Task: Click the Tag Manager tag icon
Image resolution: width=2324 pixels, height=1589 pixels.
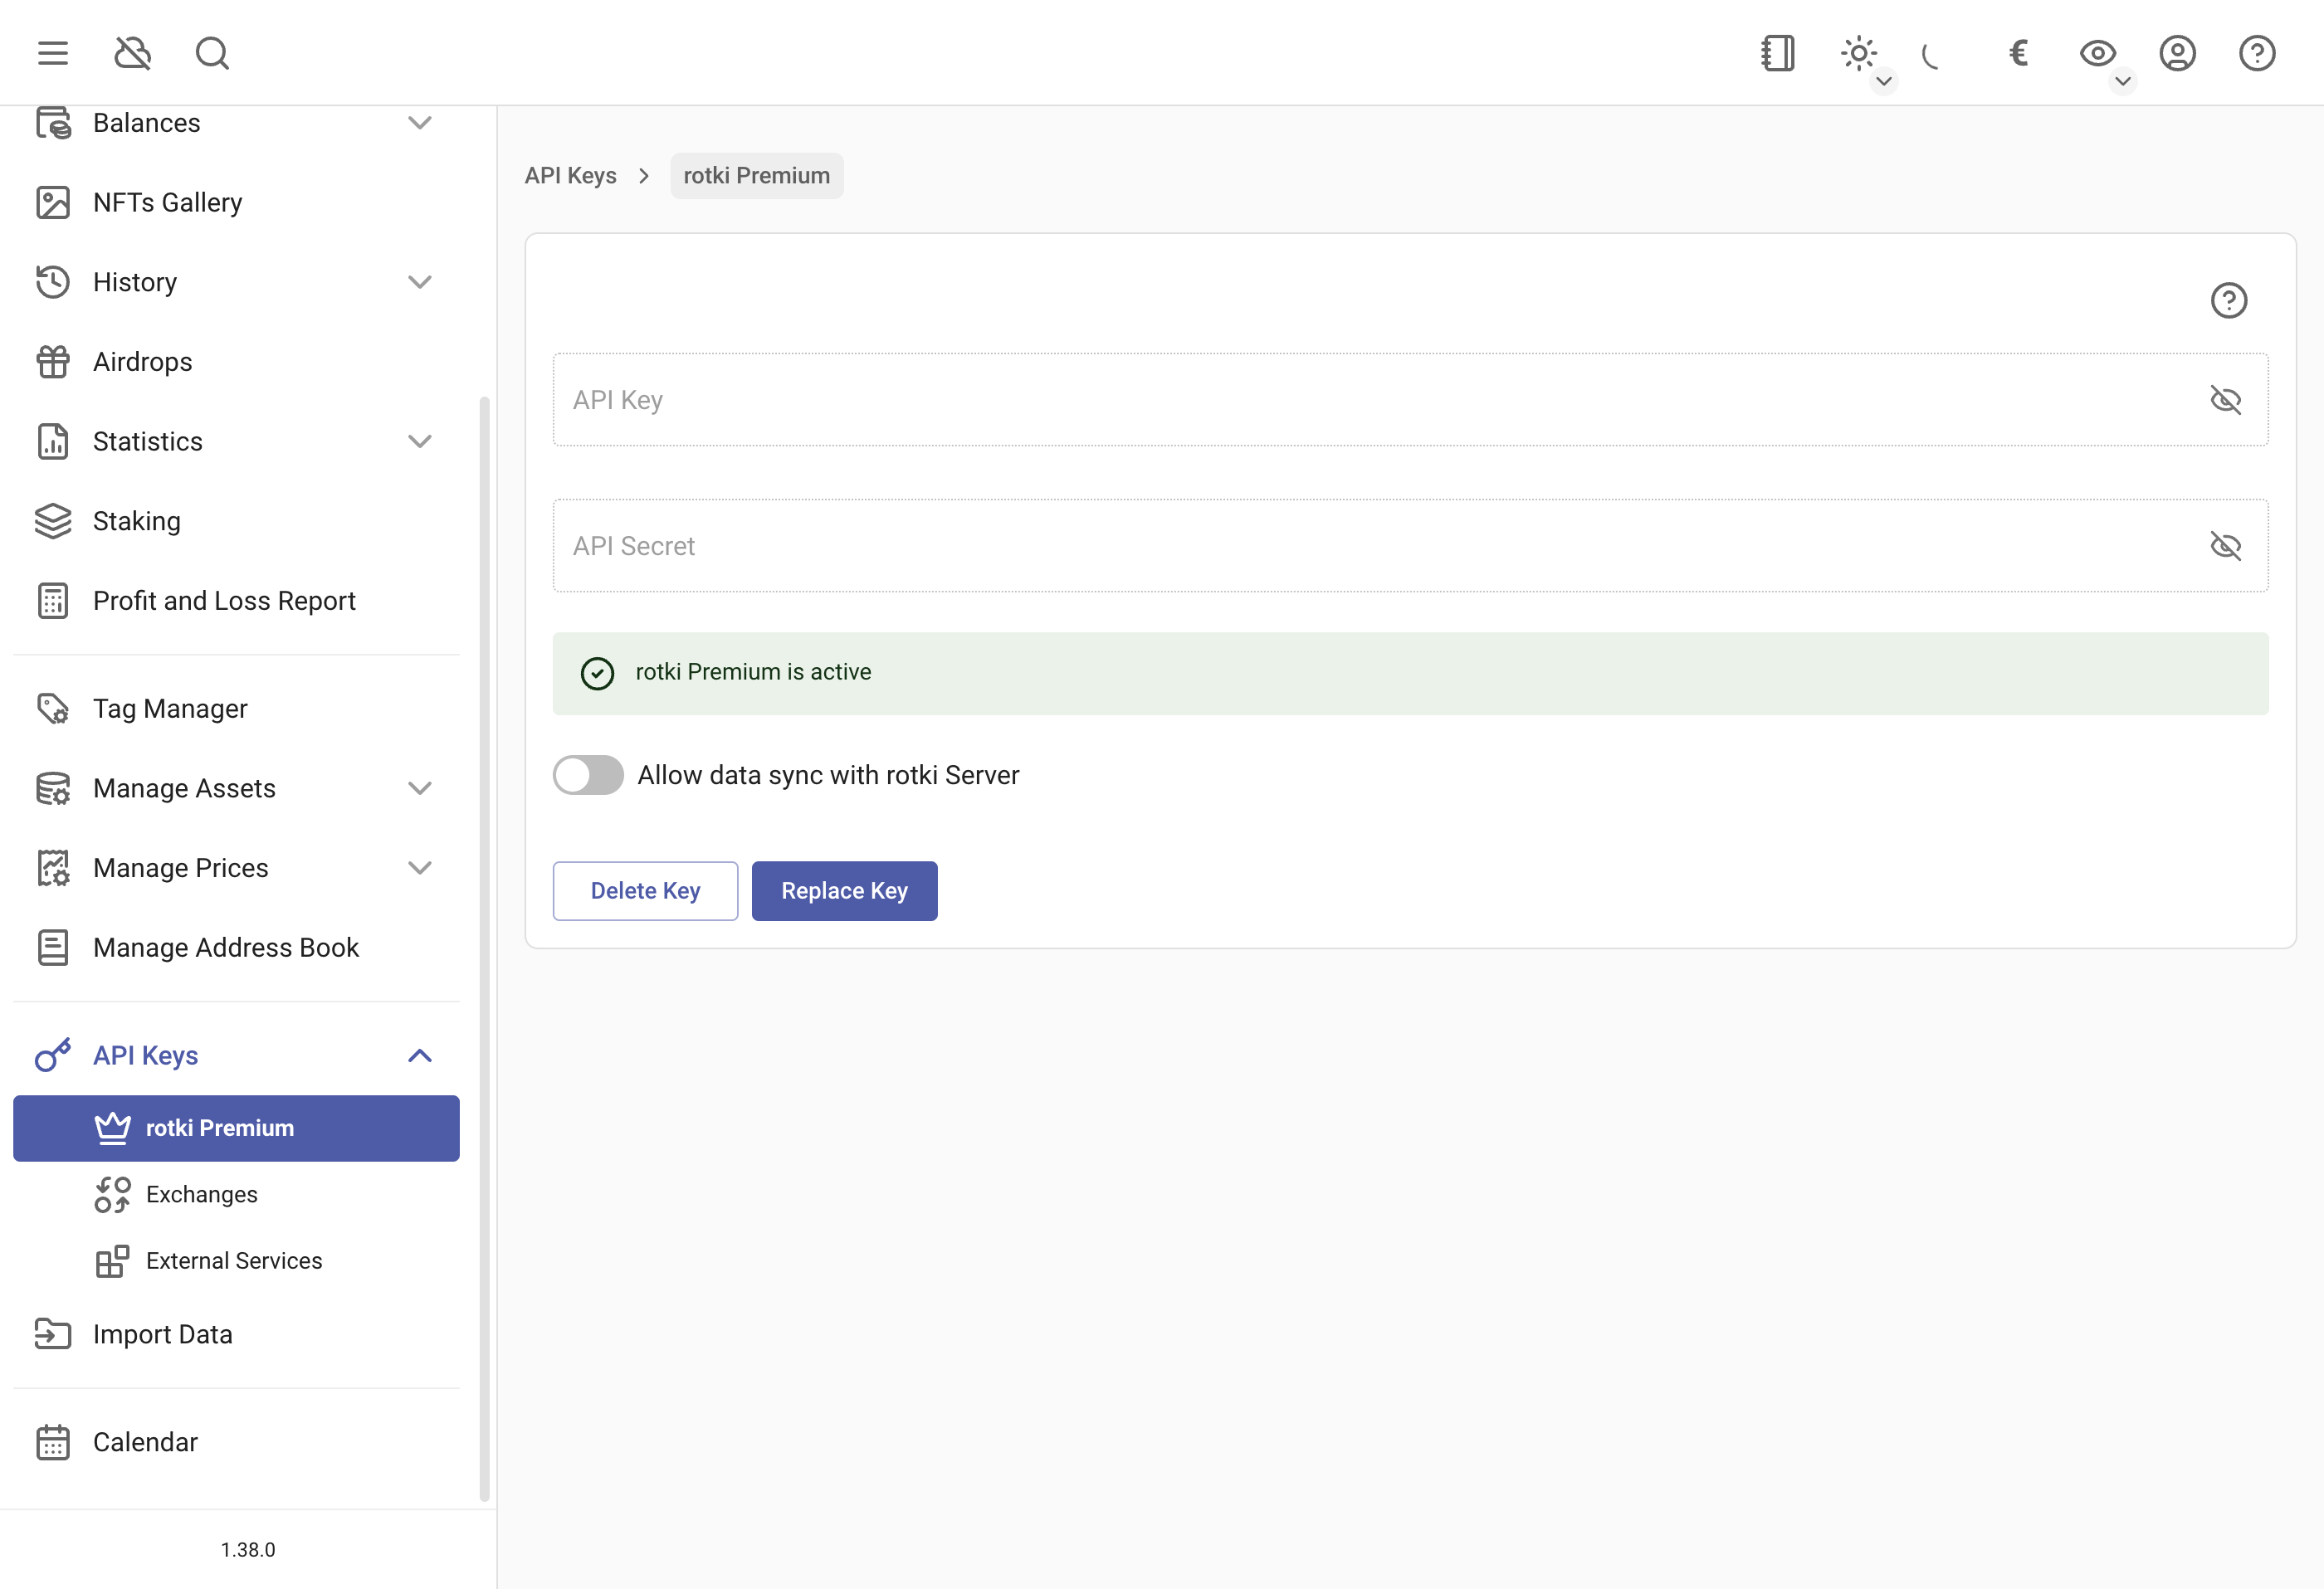Action: pyautogui.click(x=53, y=708)
